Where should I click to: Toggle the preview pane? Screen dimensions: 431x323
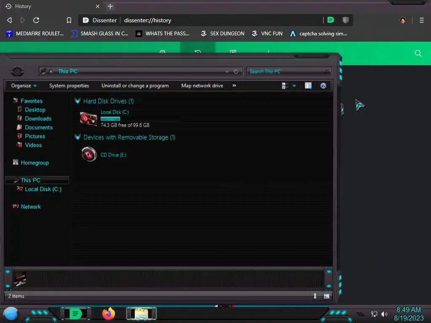[x=308, y=86]
